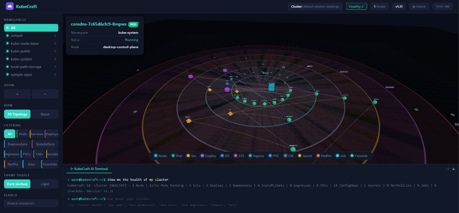Click the Node legend color dot
The height and width of the screenshot is (213, 459).
coord(156,156)
